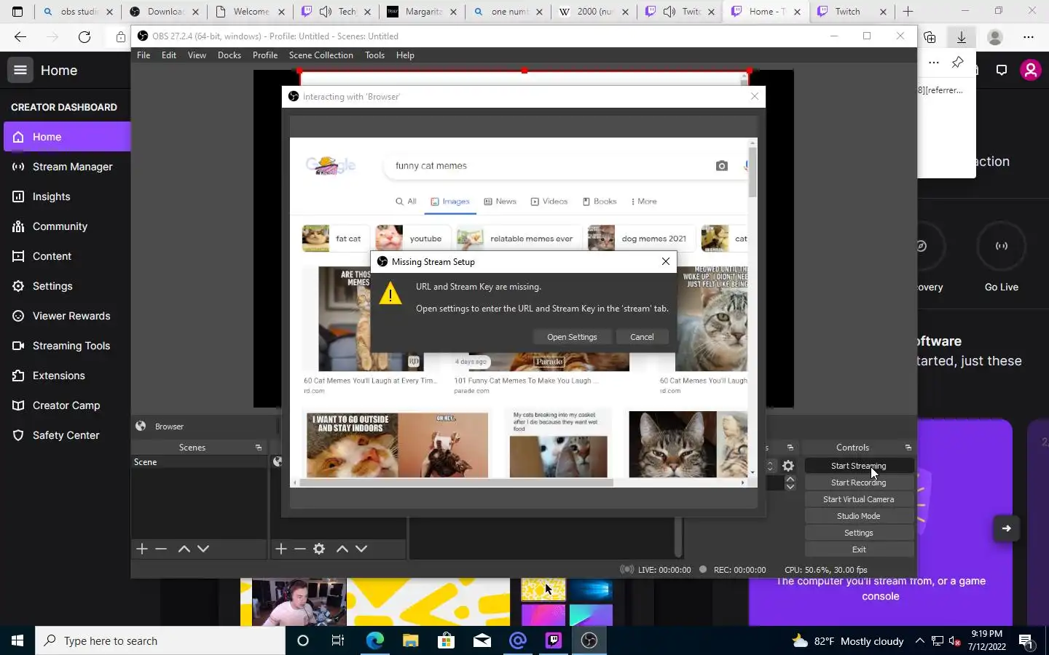
Task: Remove the selected source with the minus icon
Action: point(300,549)
